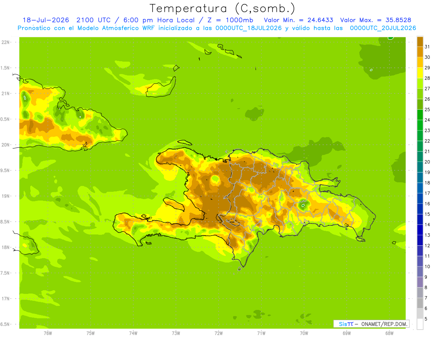Screen dimensions: 437x338
Task: Click color bar label "18"
Action: coord(427,183)
